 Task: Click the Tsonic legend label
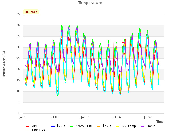pos(151,126)
